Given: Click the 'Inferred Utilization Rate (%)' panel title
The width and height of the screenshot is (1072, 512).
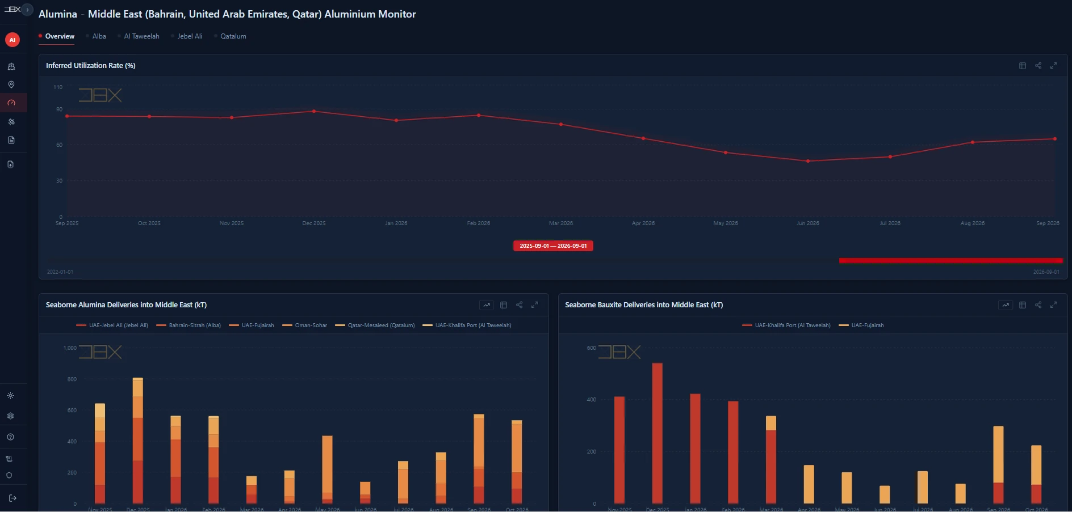Looking at the screenshot, I should 91,66.
